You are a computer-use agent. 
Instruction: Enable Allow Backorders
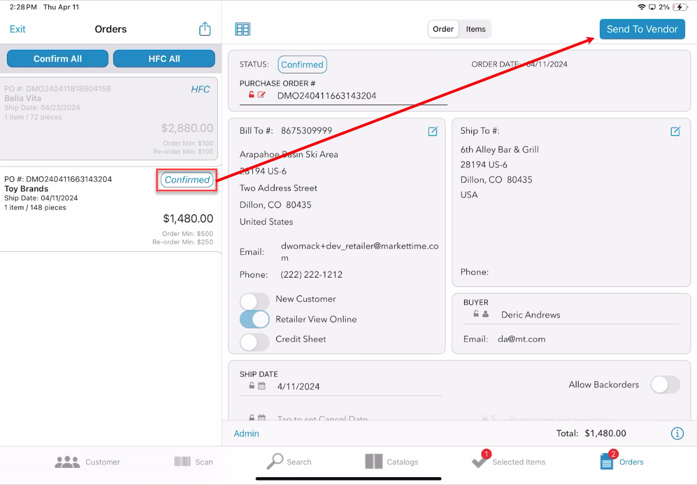(x=665, y=384)
